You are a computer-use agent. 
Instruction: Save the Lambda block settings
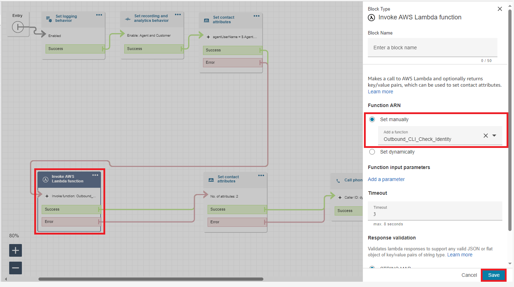tap(494, 275)
